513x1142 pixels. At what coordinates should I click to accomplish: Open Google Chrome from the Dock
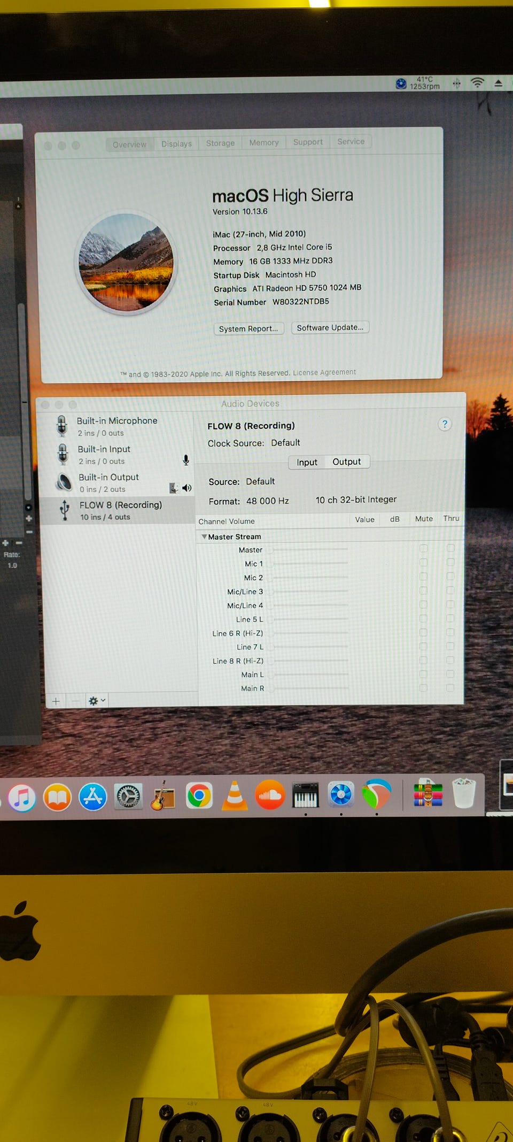coord(199,796)
